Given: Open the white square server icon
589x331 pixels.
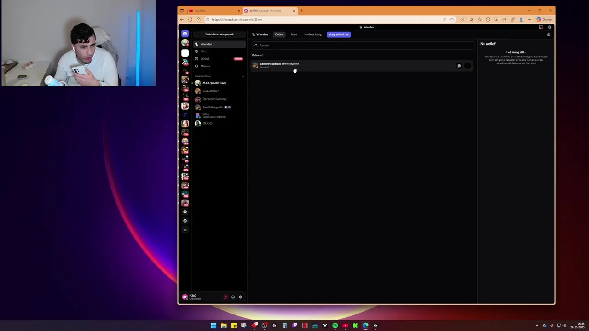Looking at the screenshot, I should click(185, 53).
